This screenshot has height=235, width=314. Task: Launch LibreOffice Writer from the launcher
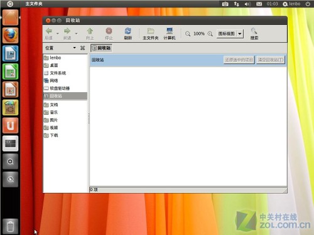(10, 53)
